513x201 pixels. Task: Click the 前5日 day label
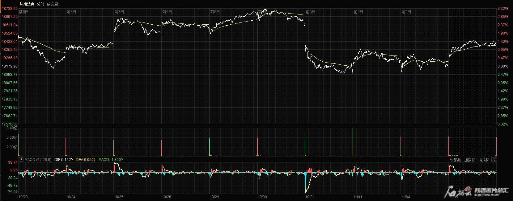(215, 12)
